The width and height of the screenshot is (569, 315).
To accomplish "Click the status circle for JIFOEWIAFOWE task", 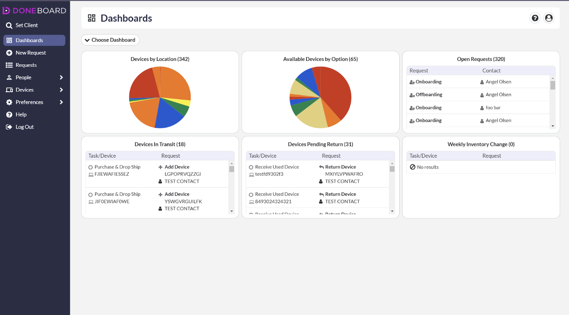I will 91,195.
